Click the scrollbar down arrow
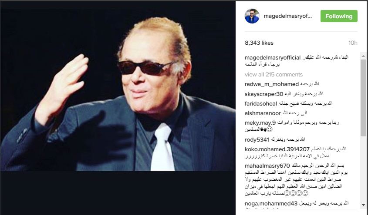The image size is (368, 215). tap(363, 205)
